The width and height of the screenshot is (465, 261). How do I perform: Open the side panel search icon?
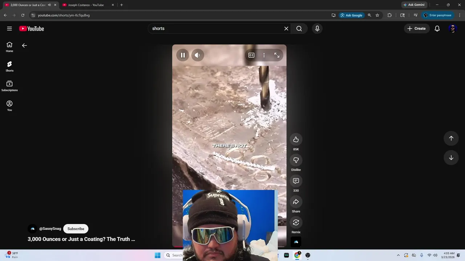[x=403, y=15]
